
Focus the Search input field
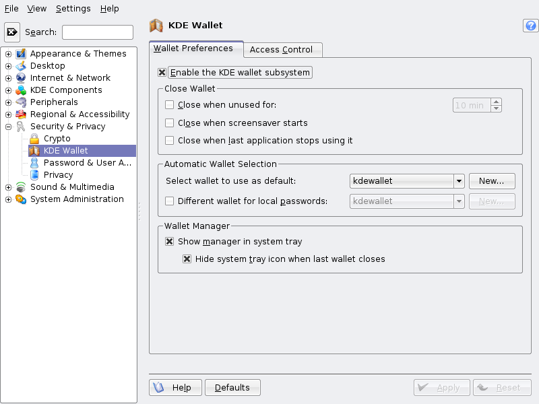(x=98, y=32)
